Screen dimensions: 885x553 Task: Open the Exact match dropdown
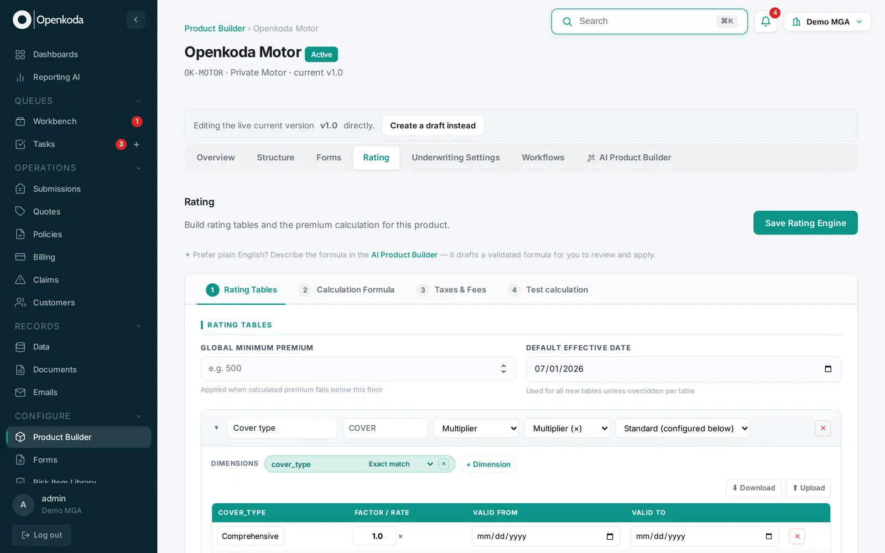coord(400,464)
